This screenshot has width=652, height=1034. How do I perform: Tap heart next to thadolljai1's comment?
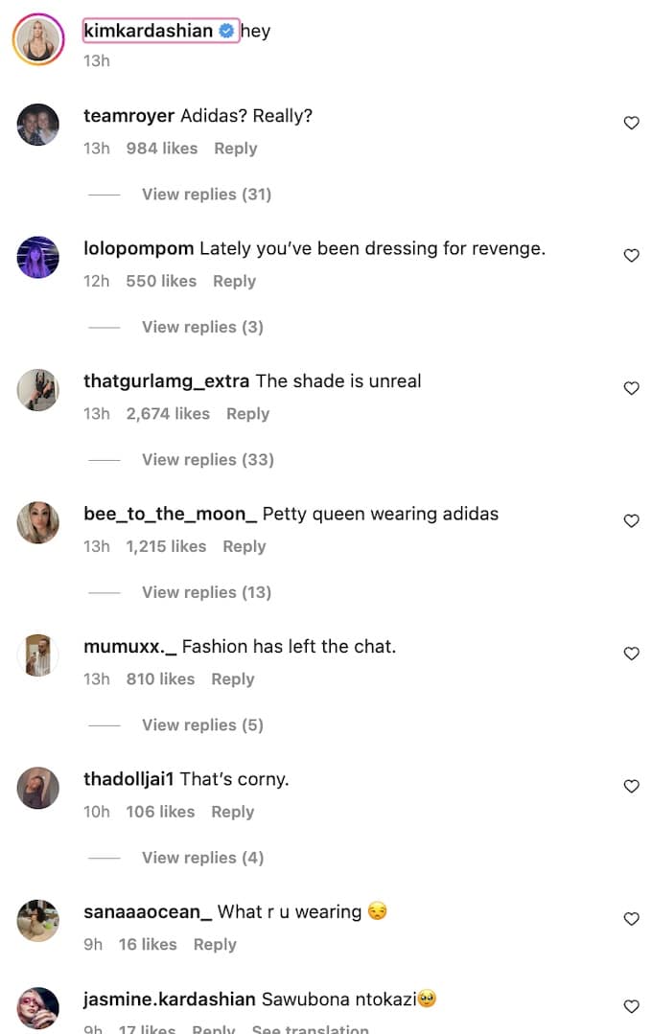631,786
